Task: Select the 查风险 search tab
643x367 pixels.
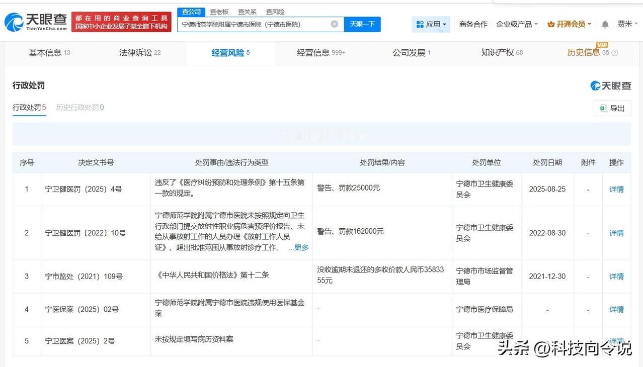Action: tap(275, 12)
